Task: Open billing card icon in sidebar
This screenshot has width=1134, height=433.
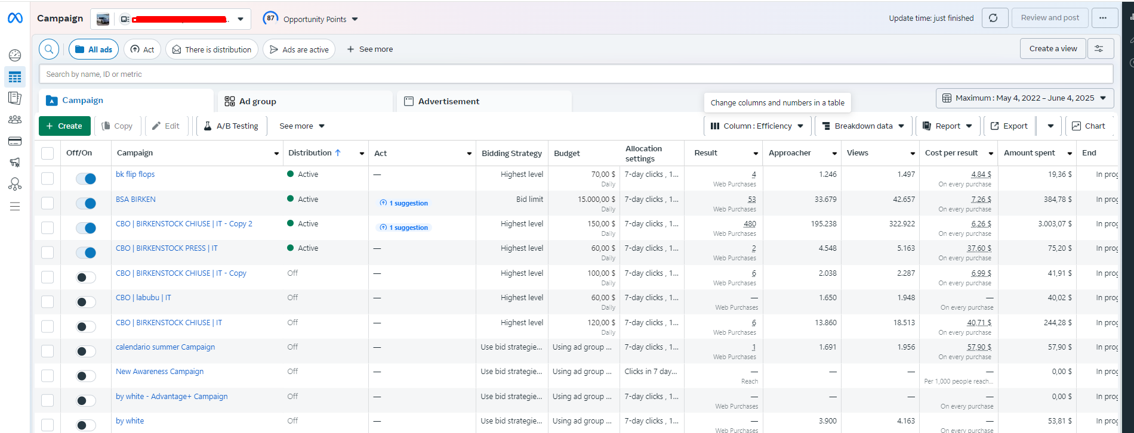Action: 15,141
